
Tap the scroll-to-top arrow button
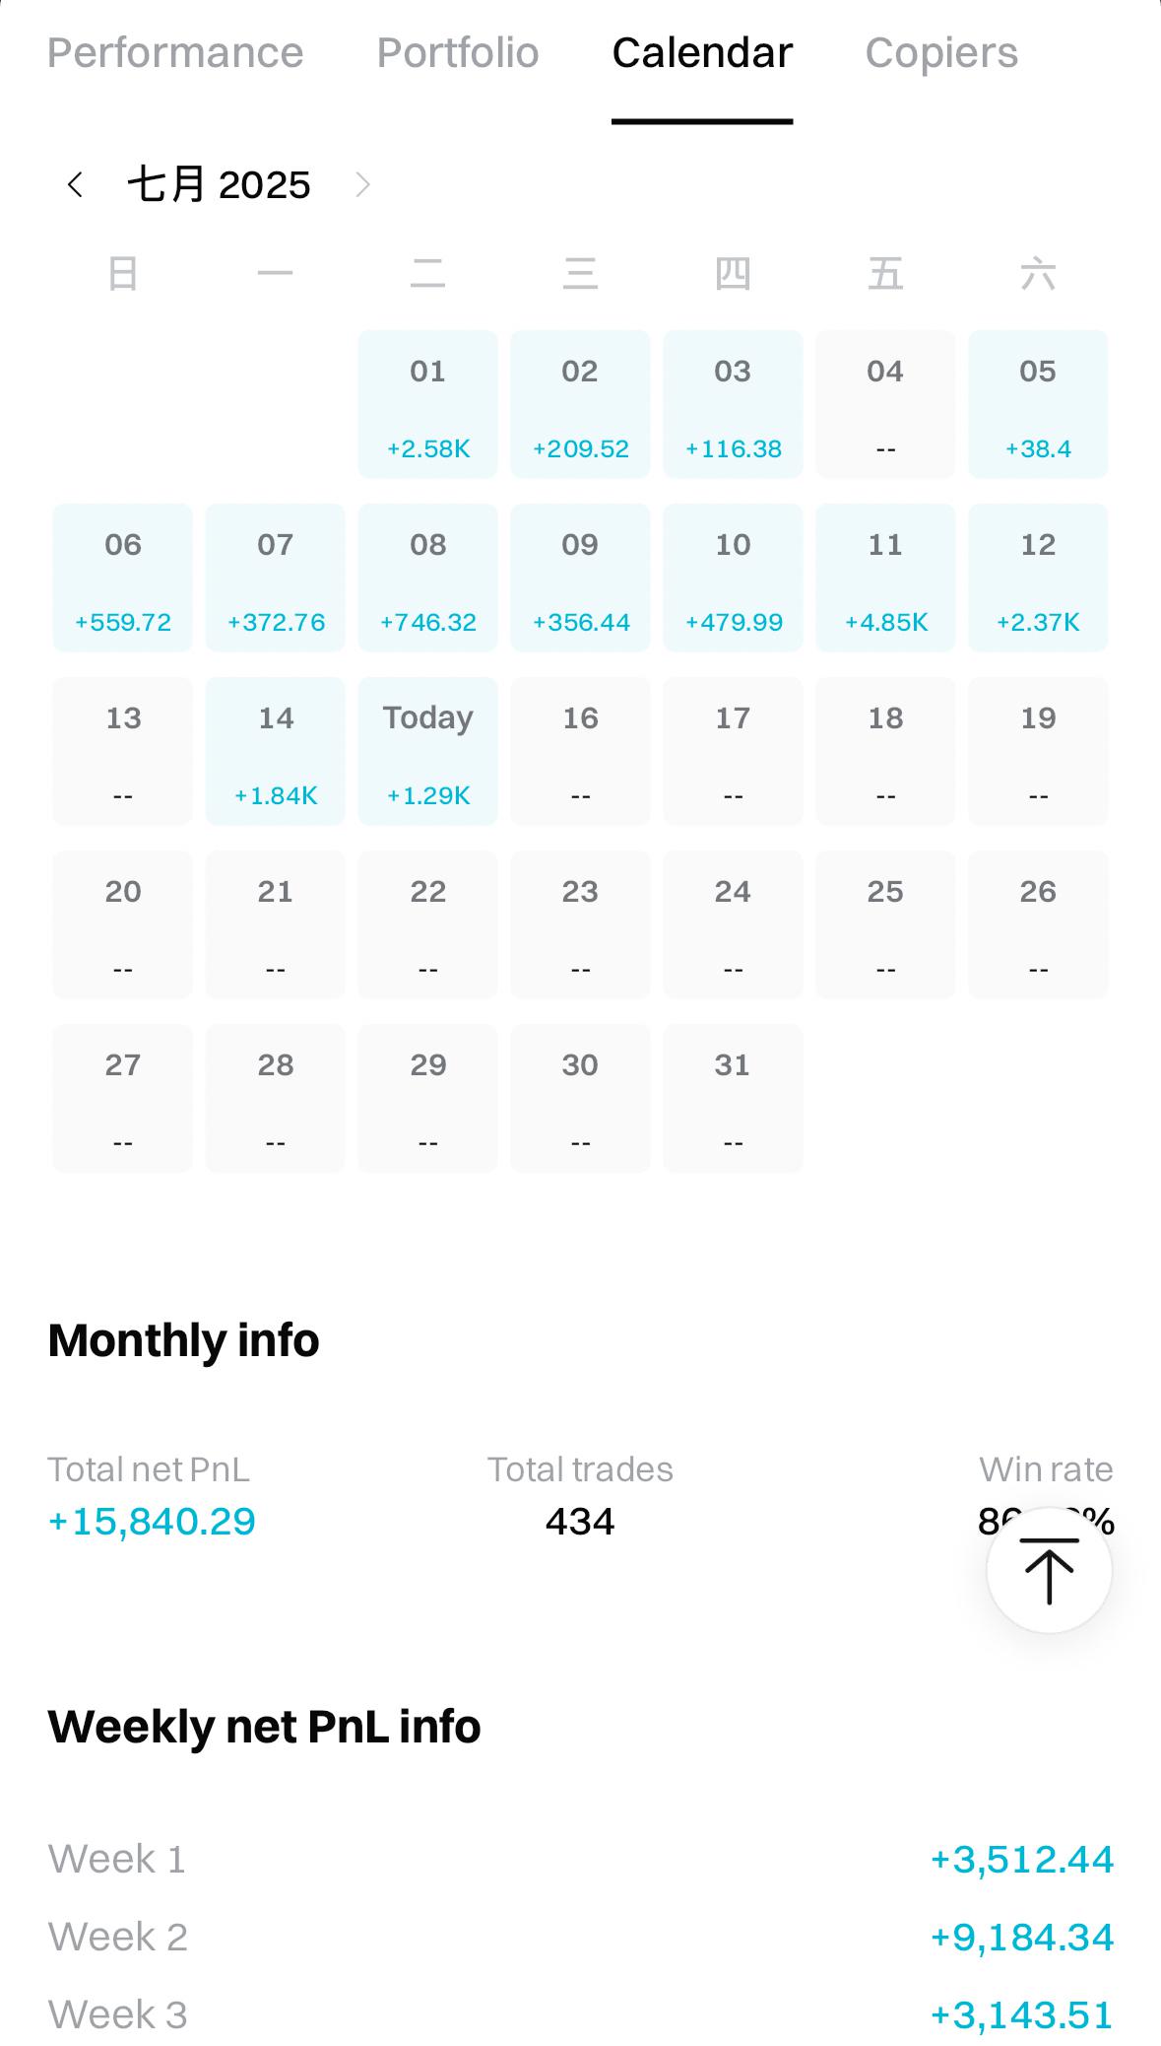[1049, 1570]
